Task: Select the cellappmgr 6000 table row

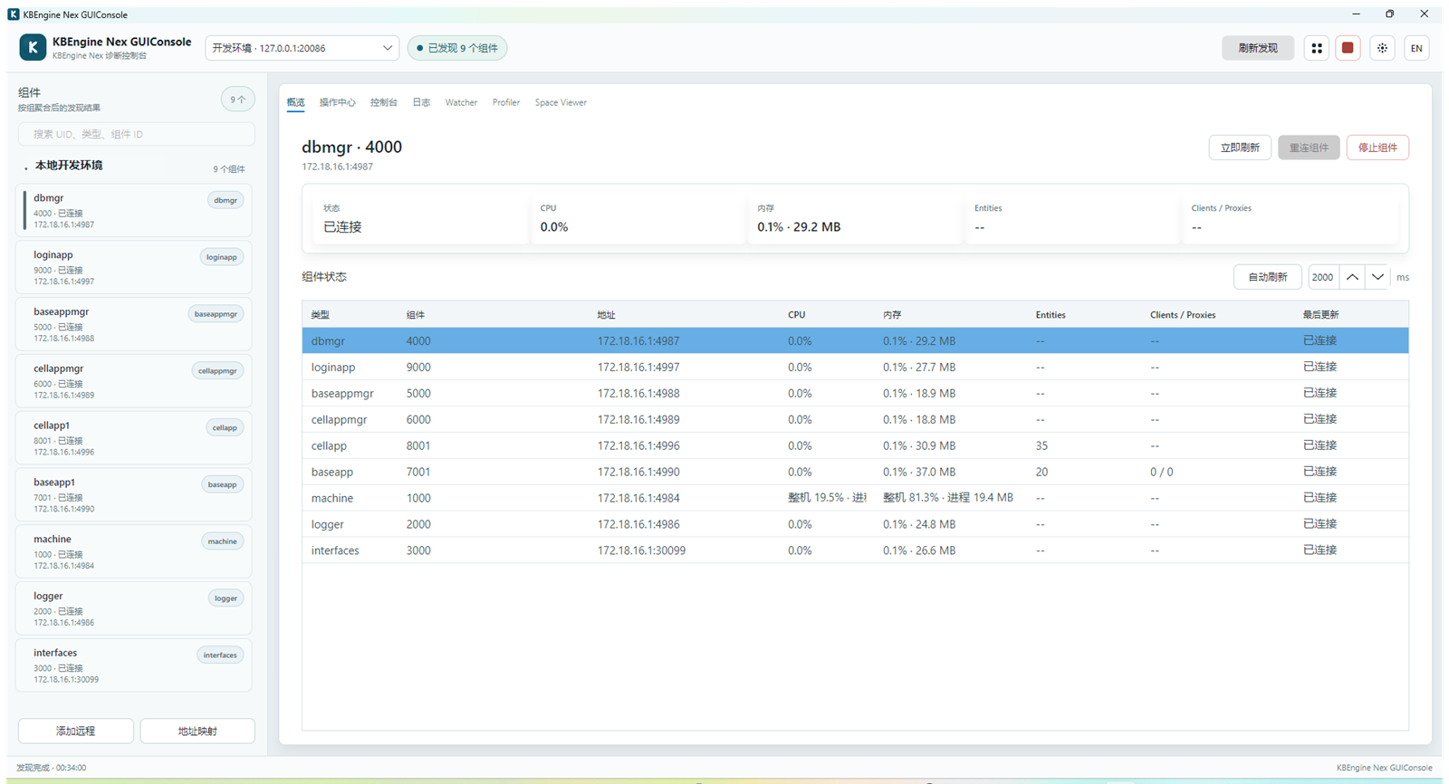Action: tap(855, 420)
